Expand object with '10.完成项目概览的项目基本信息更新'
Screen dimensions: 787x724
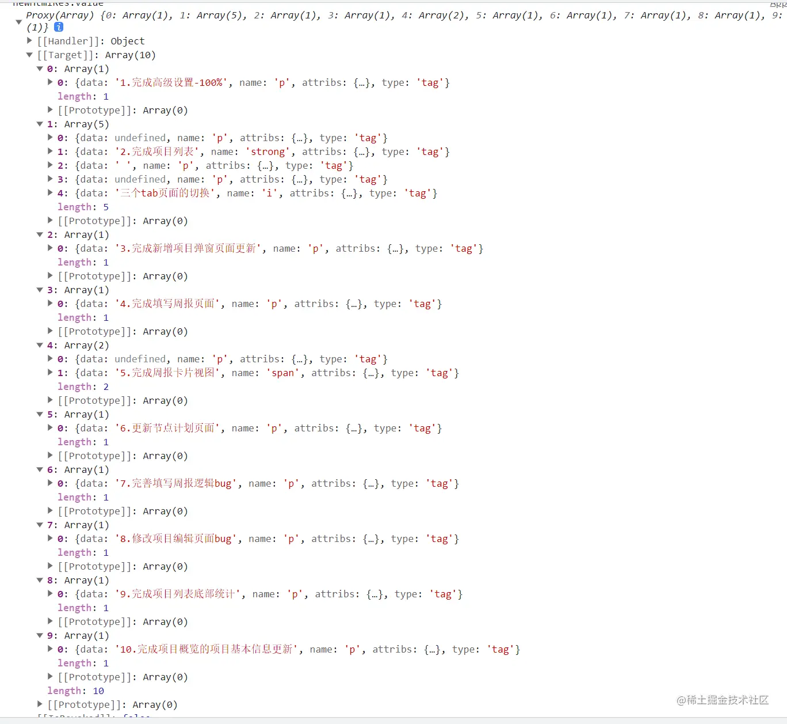[x=50, y=649]
